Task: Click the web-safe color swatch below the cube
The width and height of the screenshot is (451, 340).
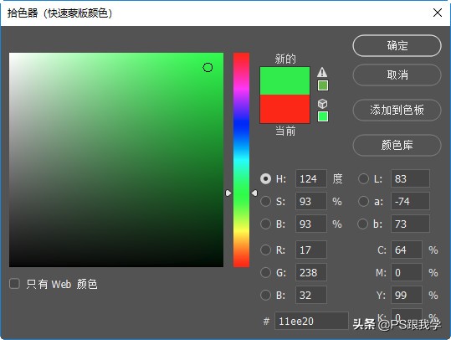Action: coord(323,116)
